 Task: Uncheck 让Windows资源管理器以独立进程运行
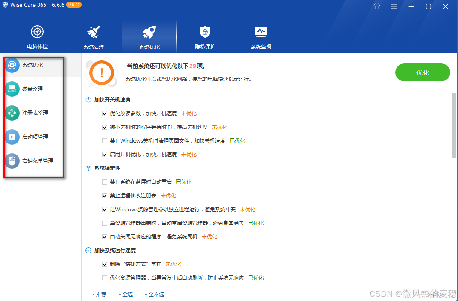(105, 209)
